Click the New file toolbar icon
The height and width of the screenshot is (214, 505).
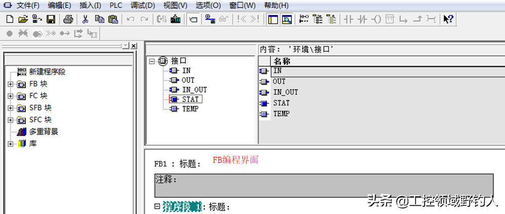(10, 19)
